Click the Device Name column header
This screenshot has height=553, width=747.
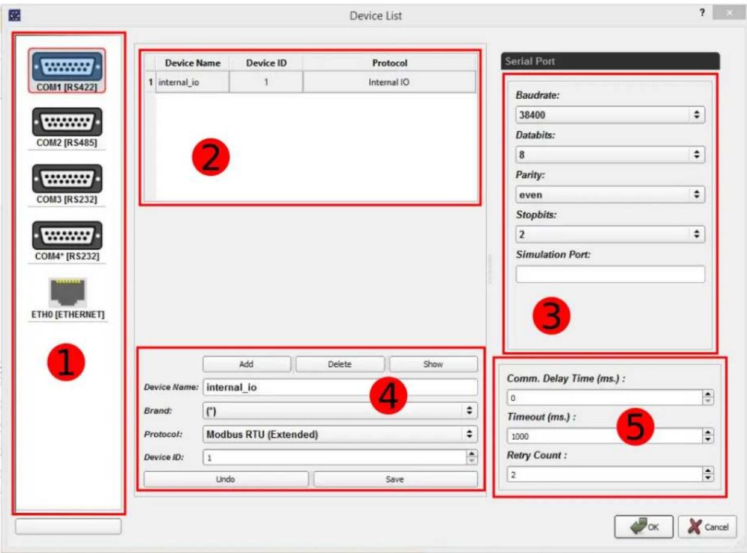click(x=192, y=63)
